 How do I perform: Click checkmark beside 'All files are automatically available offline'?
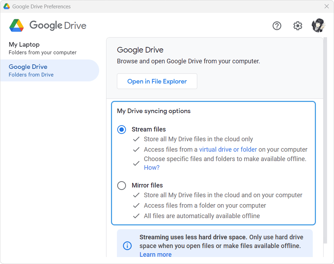pos(136,216)
